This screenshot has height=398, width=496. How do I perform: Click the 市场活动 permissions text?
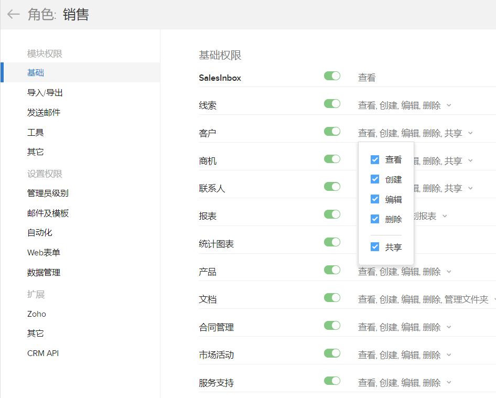tap(399, 355)
